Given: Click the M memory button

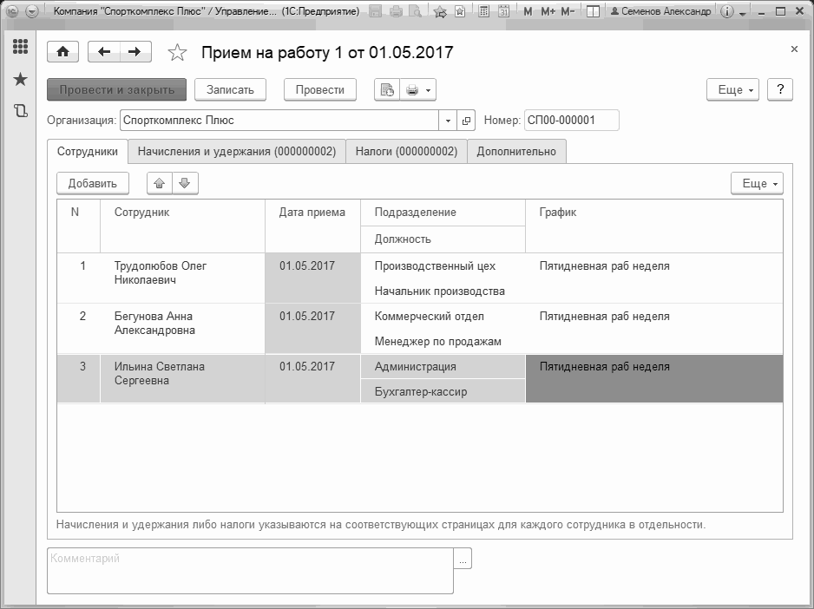Looking at the screenshot, I should [x=528, y=11].
